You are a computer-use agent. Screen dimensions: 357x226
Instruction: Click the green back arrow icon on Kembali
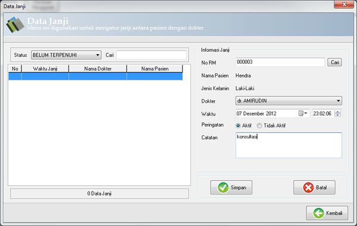pos(318,213)
